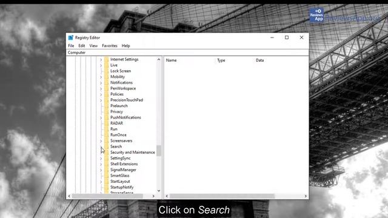388x218 pixels.
Task: Click the PushNotifications folder icon
Action: click(107, 117)
